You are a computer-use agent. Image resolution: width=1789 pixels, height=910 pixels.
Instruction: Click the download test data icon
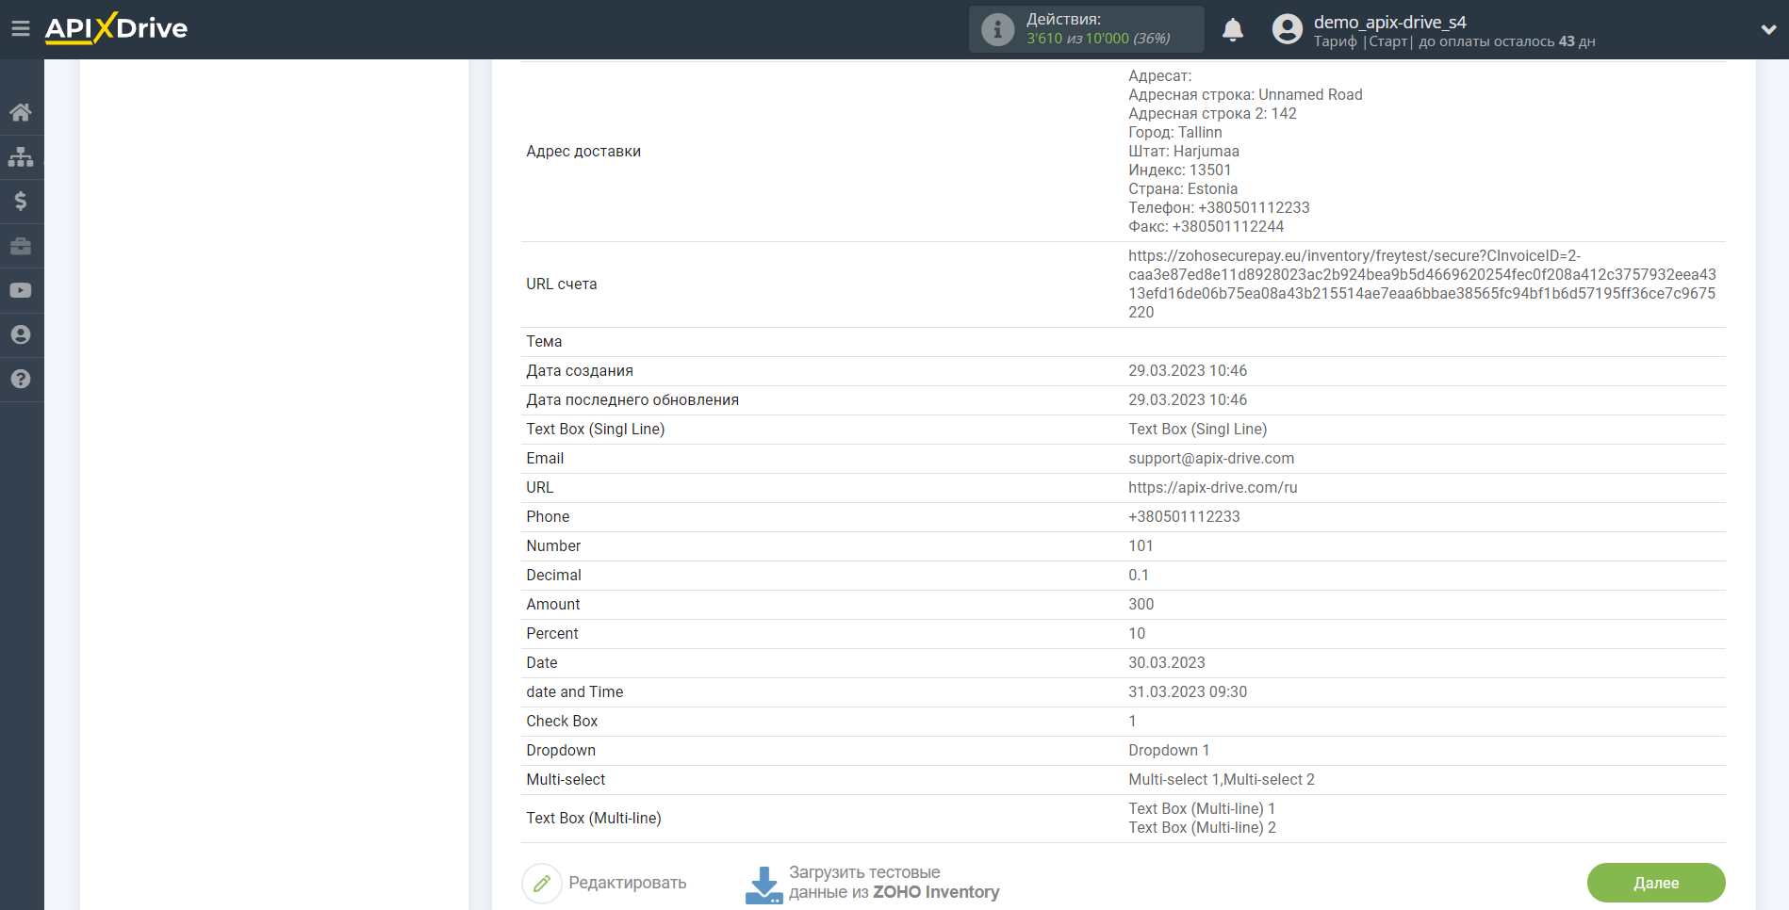(x=763, y=885)
